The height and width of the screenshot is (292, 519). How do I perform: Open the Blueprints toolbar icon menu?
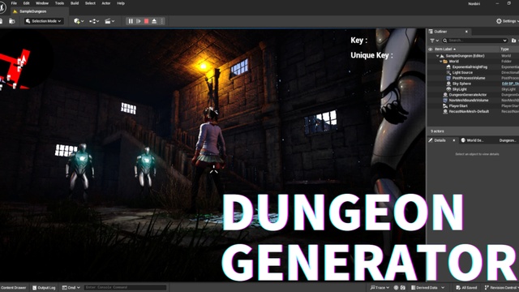click(94, 21)
